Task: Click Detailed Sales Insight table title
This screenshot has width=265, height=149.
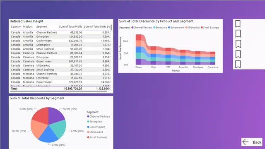Action: [26, 21]
